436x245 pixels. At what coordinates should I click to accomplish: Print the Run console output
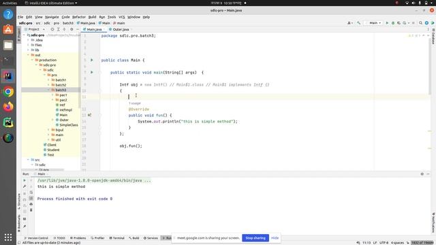(x=31, y=204)
